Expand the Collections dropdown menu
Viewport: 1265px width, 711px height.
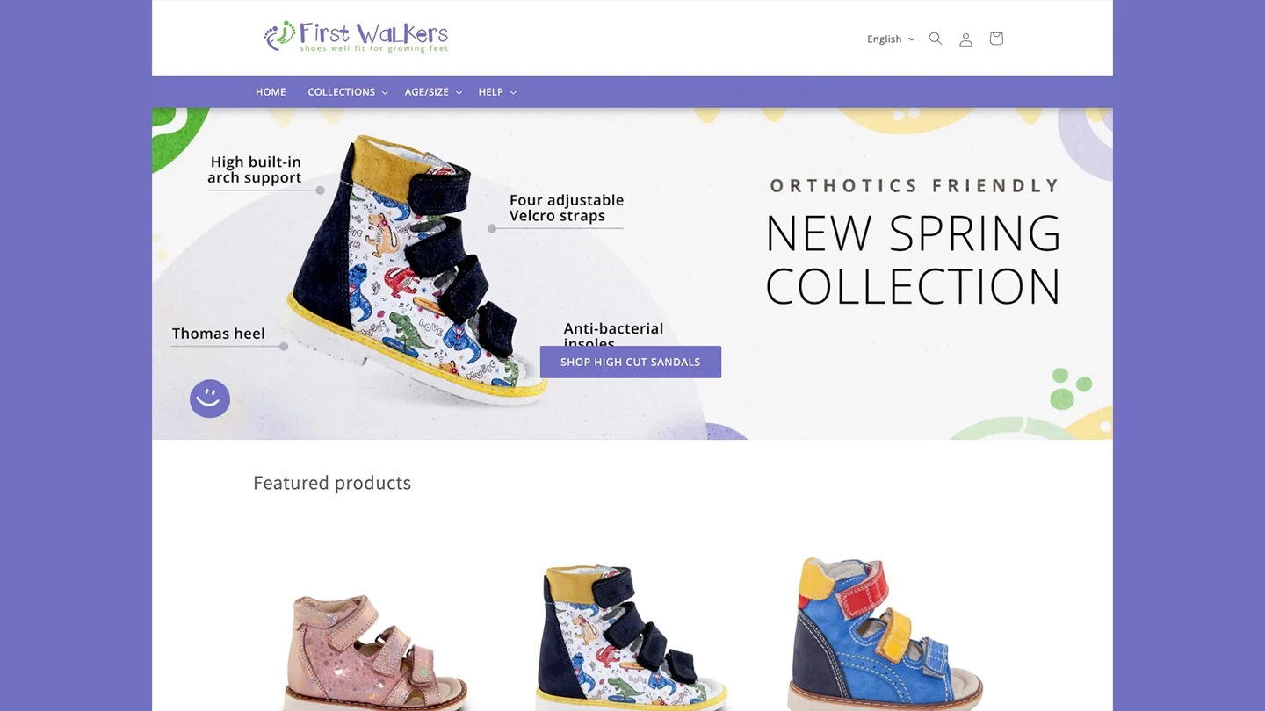point(348,92)
